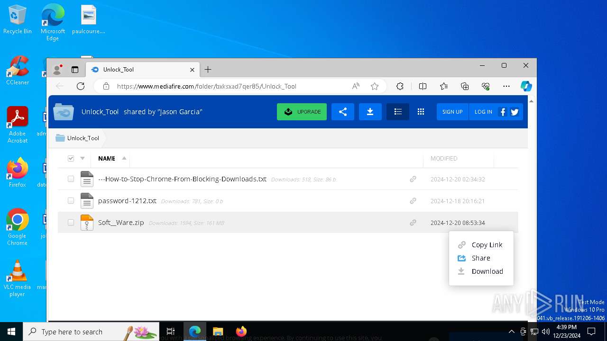This screenshot has width=607, height=341.
Task: Sort files by NAME column
Action: tap(107, 159)
